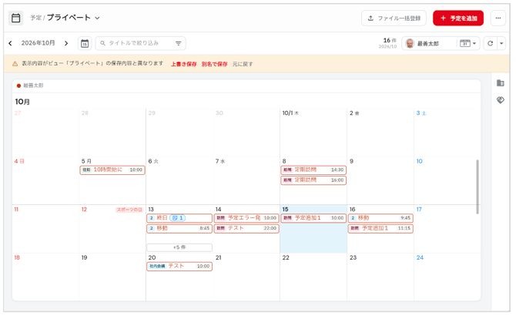This screenshot has height=316, width=516.
Task: Open the 14:30 定期訪問 event
Action: (x=313, y=170)
